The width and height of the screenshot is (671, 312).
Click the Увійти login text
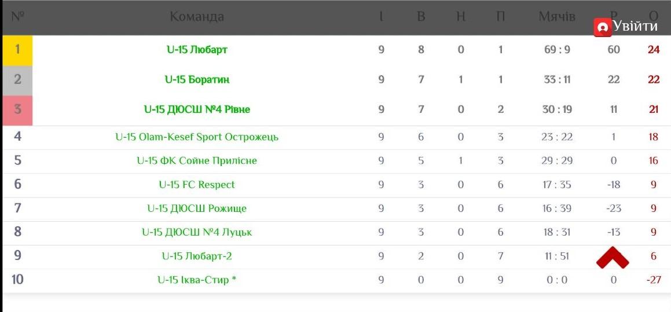pos(635,26)
